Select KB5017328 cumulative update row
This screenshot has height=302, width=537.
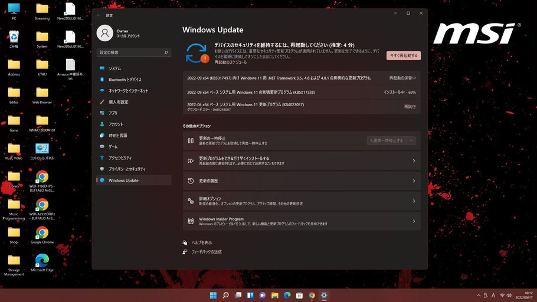(302, 92)
